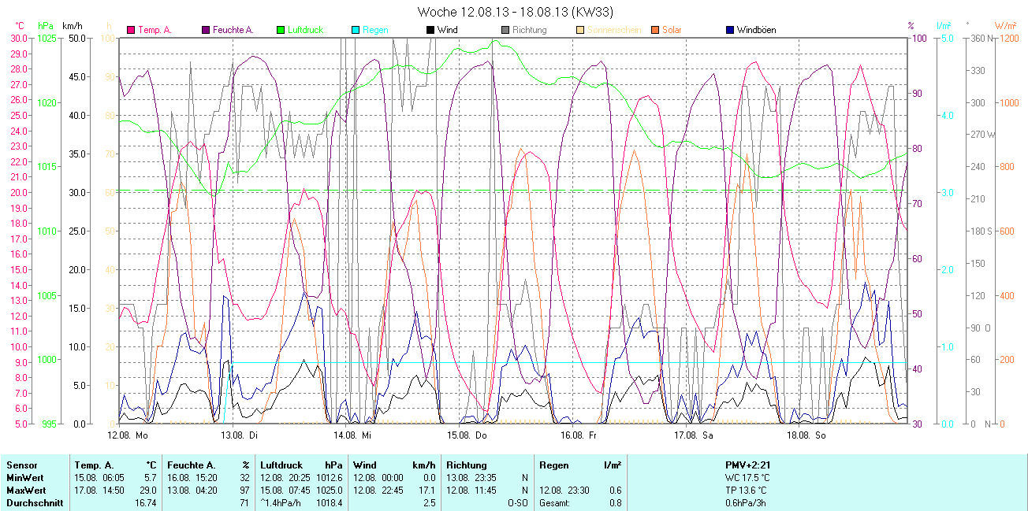Screen dimensions: 1028x511
Task: Select the 'Luftdruck' label in the chart legend
Action: 305,30
